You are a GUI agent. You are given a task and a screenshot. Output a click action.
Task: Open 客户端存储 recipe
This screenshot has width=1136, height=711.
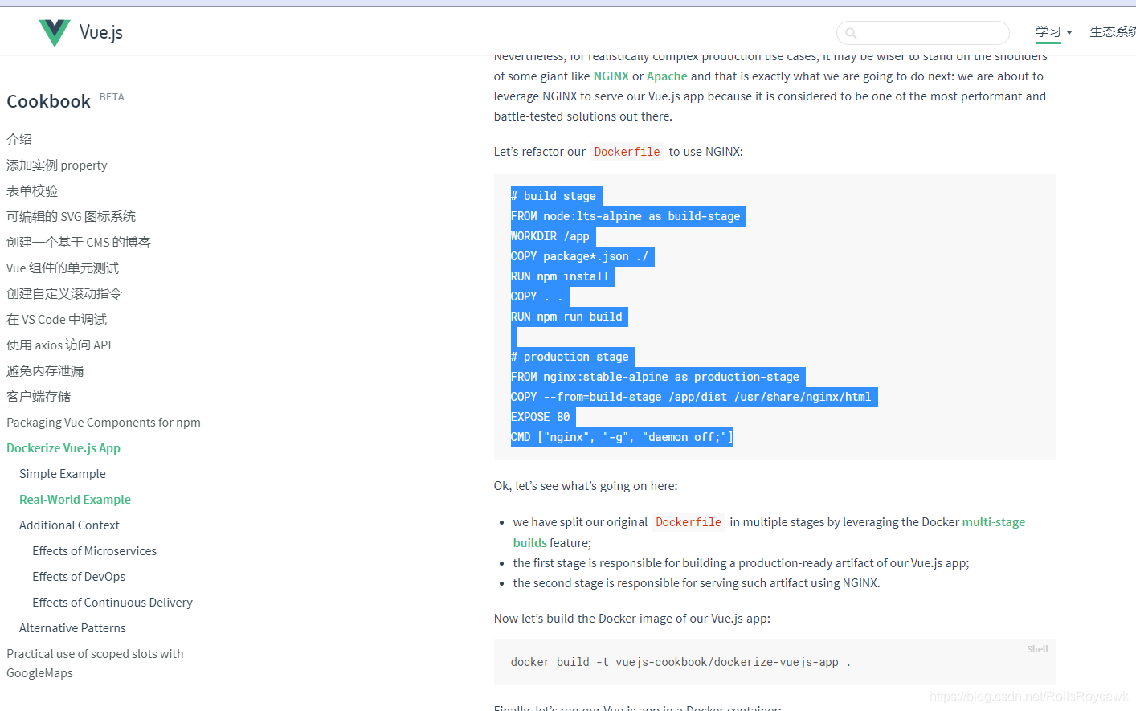pyautogui.click(x=39, y=397)
